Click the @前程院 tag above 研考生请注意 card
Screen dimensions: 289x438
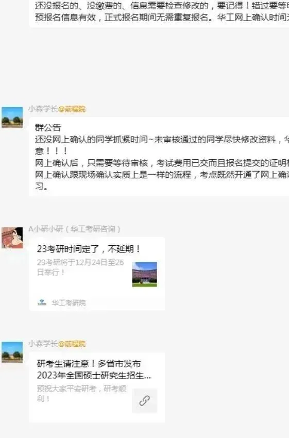click(x=72, y=344)
